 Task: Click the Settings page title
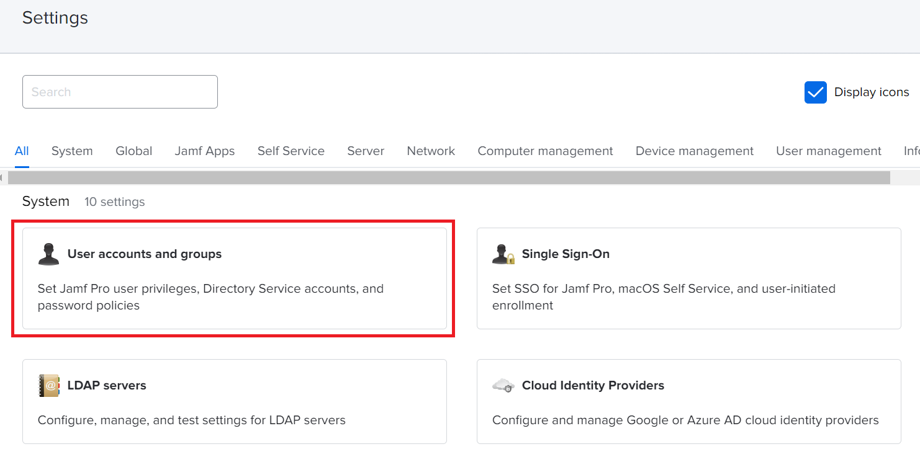click(x=55, y=18)
